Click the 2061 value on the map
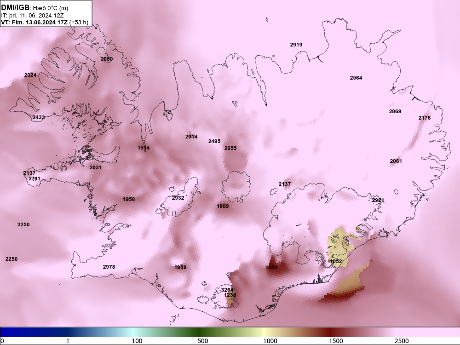Image resolution: width=460 pixels, height=345 pixels. click(x=396, y=161)
